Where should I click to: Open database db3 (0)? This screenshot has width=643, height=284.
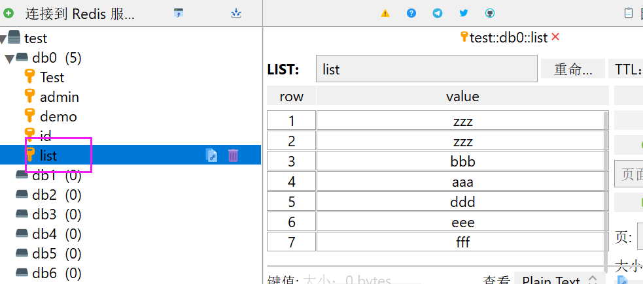(x=57, y=214)
